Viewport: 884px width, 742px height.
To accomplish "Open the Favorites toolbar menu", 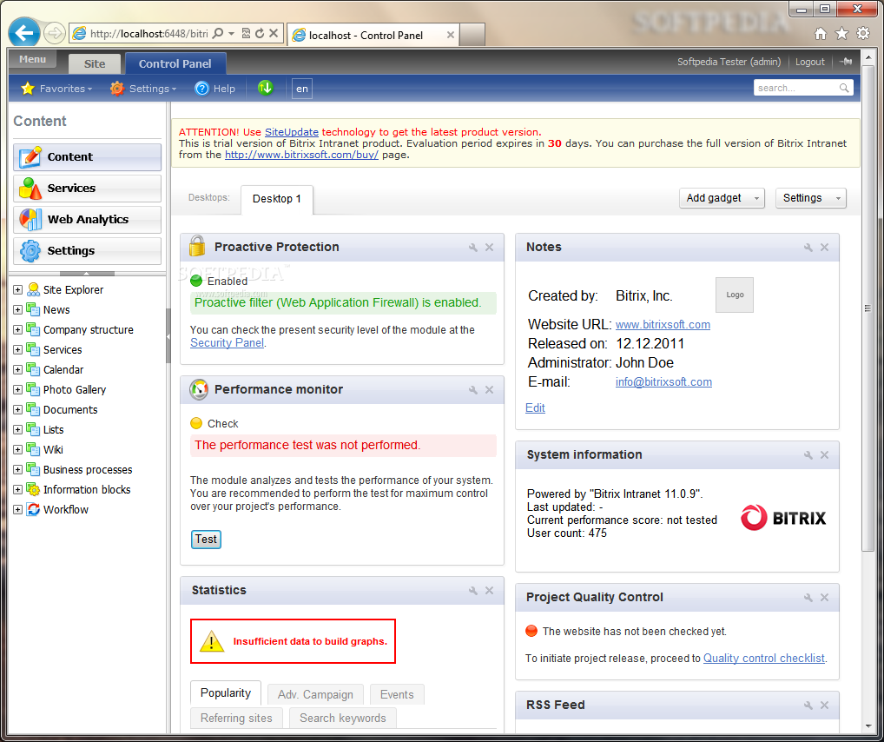I will tap(56, 89).
